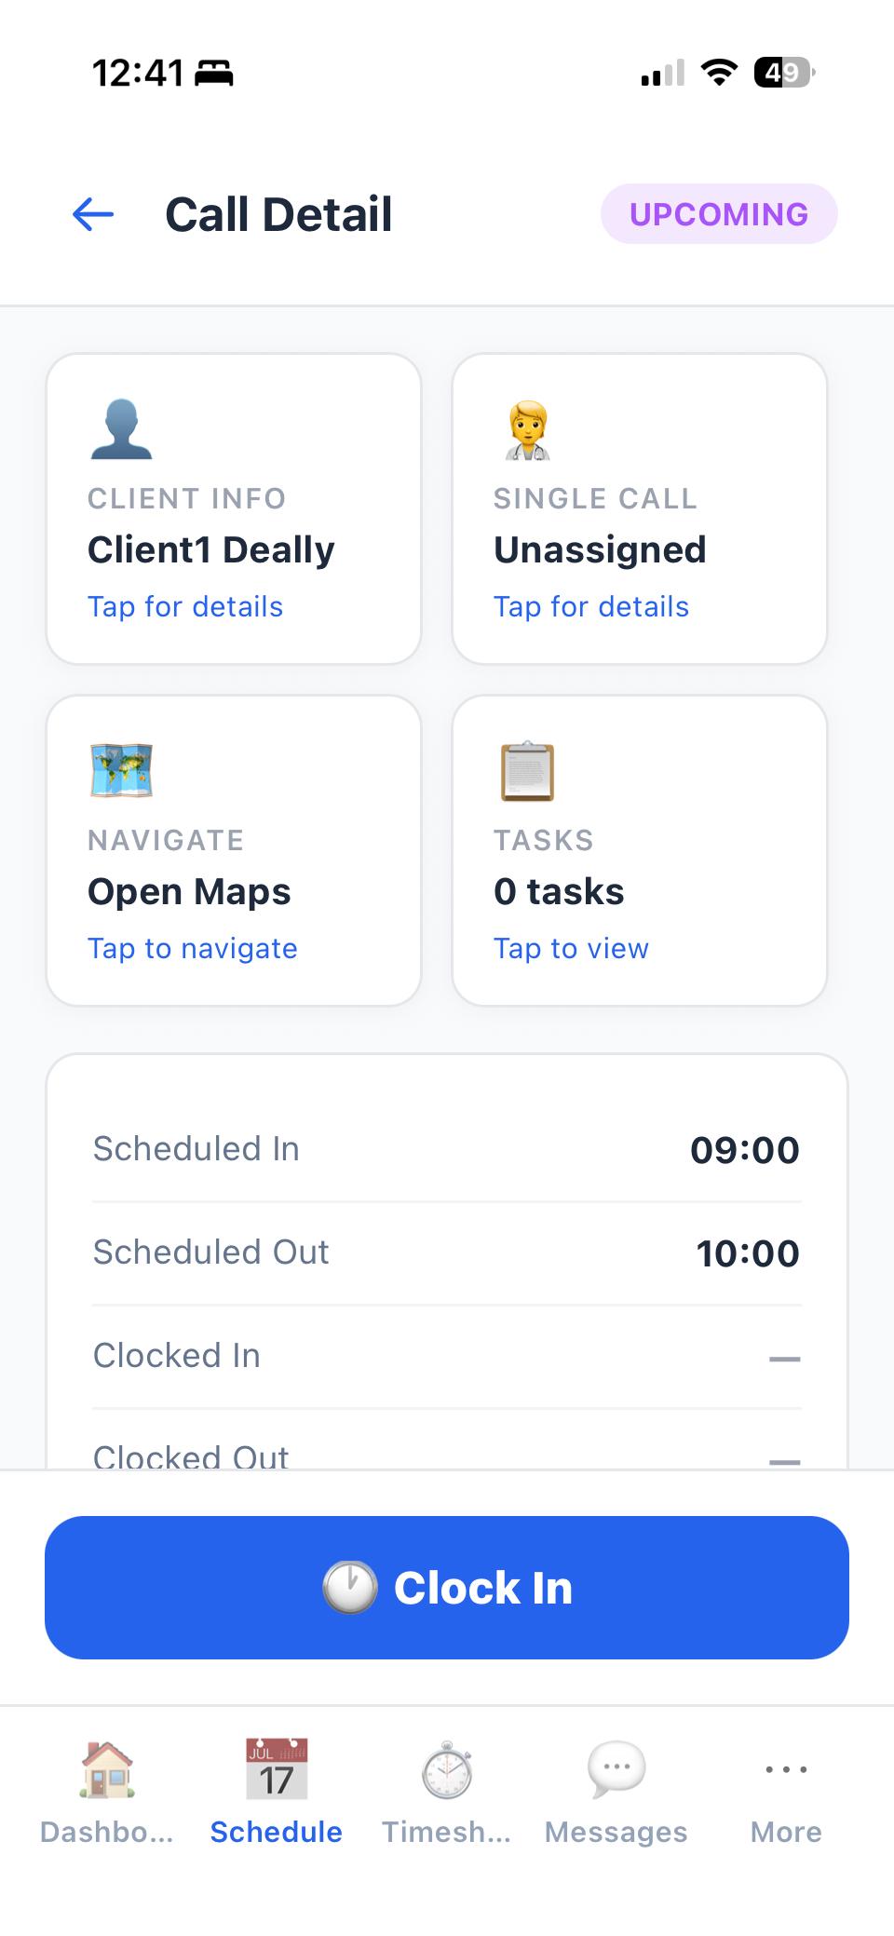The image size is (894, 1936).
Task: Tap the 'Tap to view' tasks link
Action: click(x=571, y=949)
